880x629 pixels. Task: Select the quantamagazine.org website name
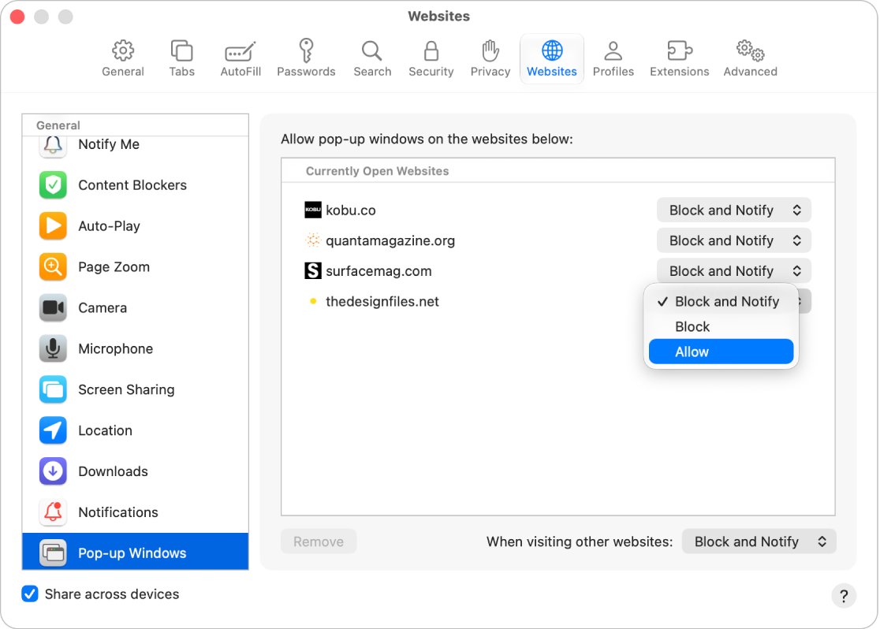(390, 240)
